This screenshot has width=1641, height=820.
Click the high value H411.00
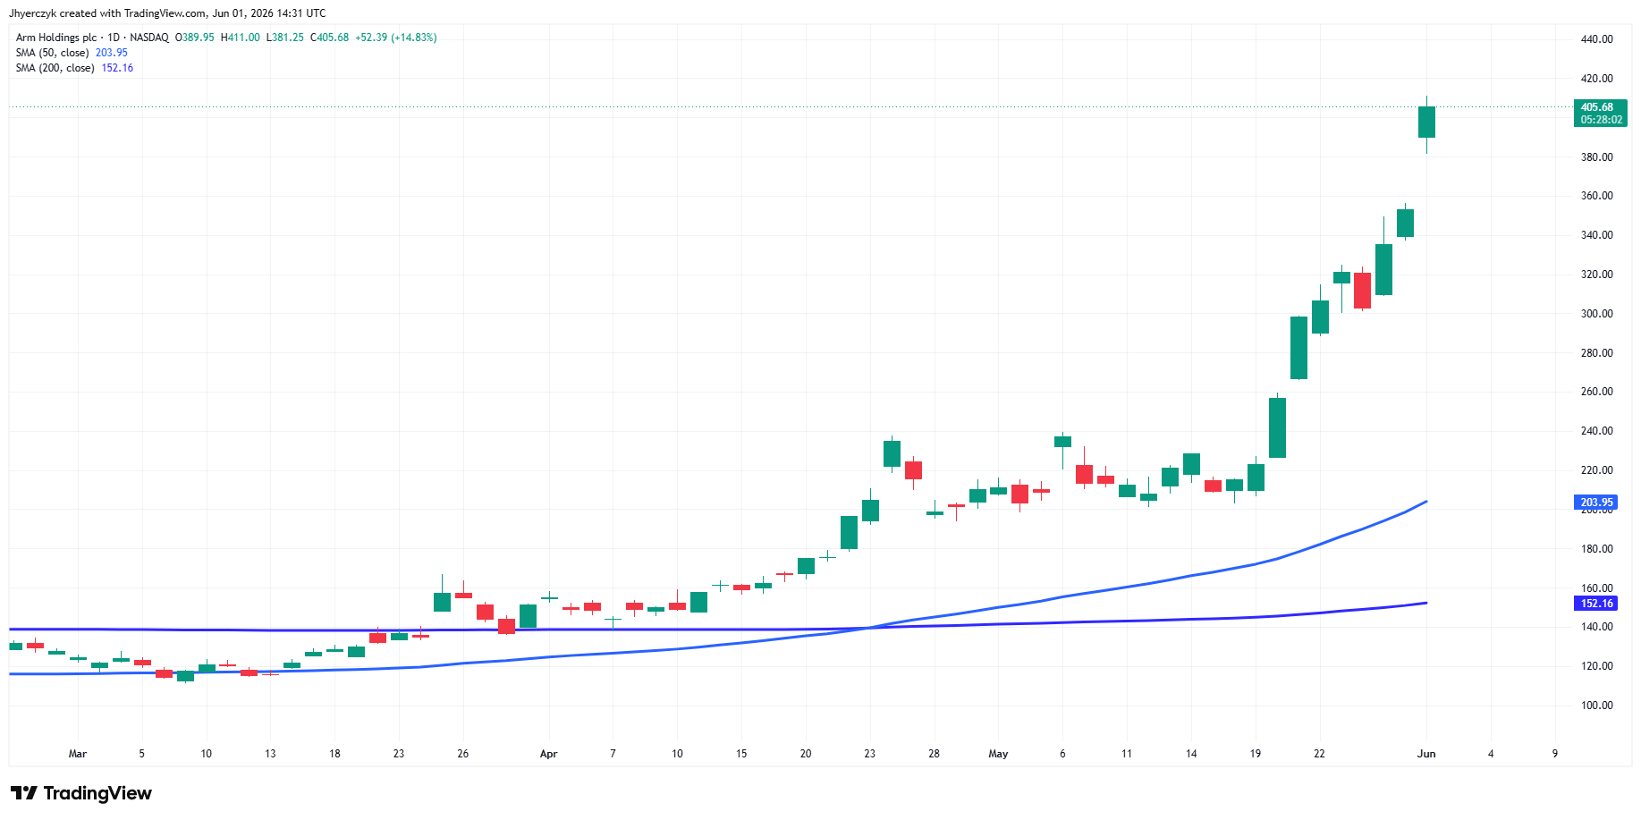coord(241,38)
